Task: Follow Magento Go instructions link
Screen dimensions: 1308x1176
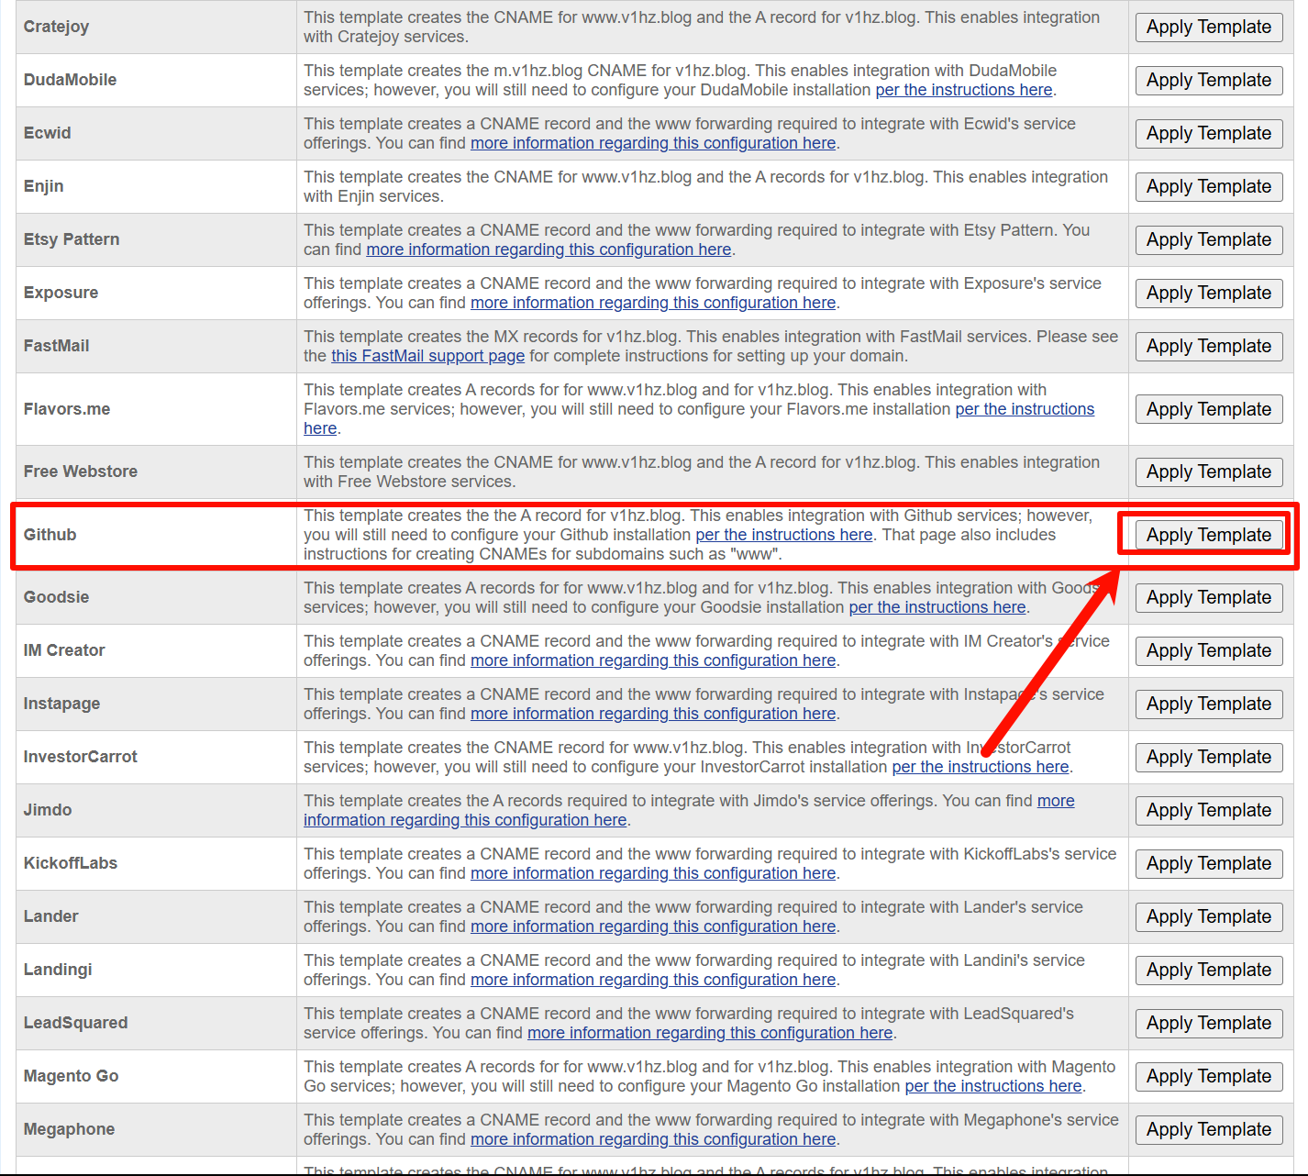Action: coord(992,1086)
